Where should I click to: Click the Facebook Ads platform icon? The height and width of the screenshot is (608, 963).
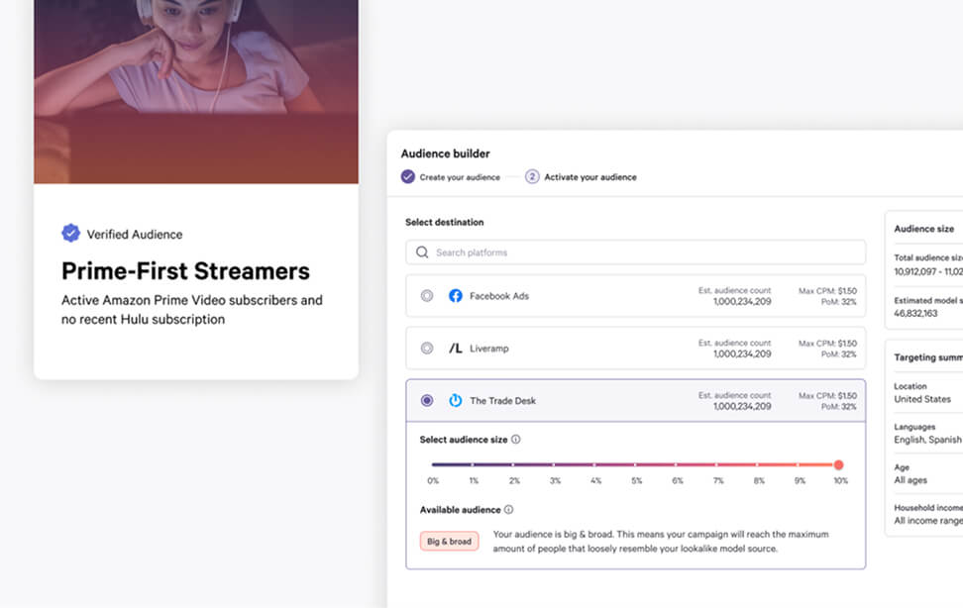click(456, 295)
